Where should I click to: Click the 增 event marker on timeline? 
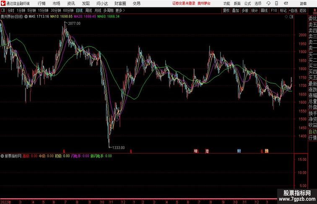(196, 151)
